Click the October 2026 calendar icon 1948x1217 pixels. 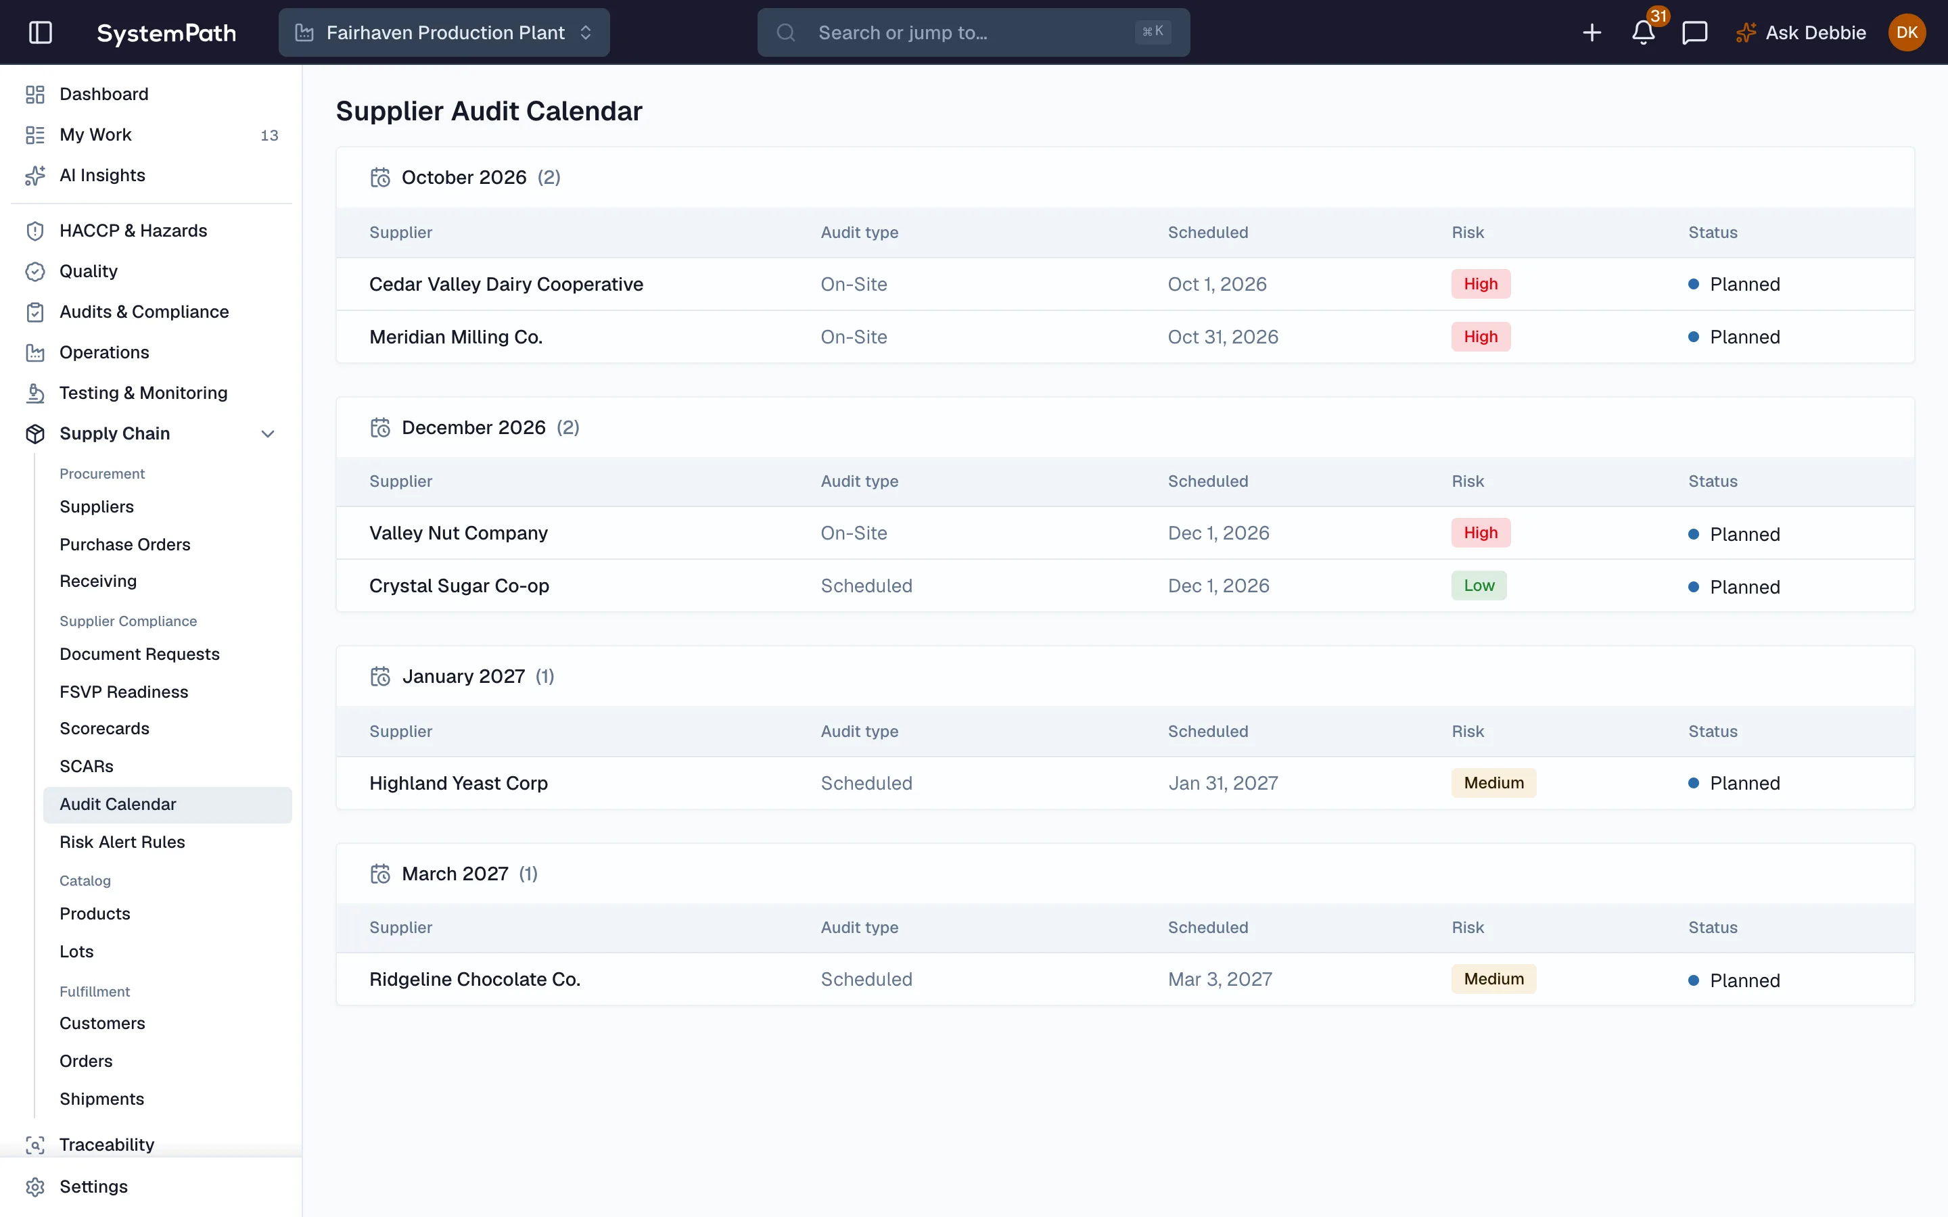click(380, 177)
